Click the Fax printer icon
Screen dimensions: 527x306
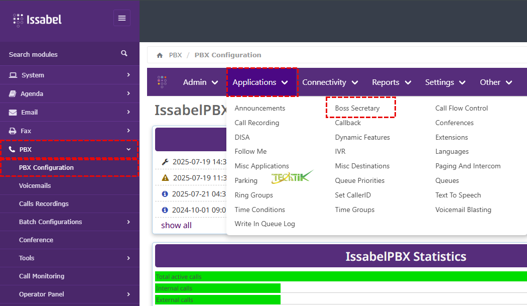[x=13, y=131]
